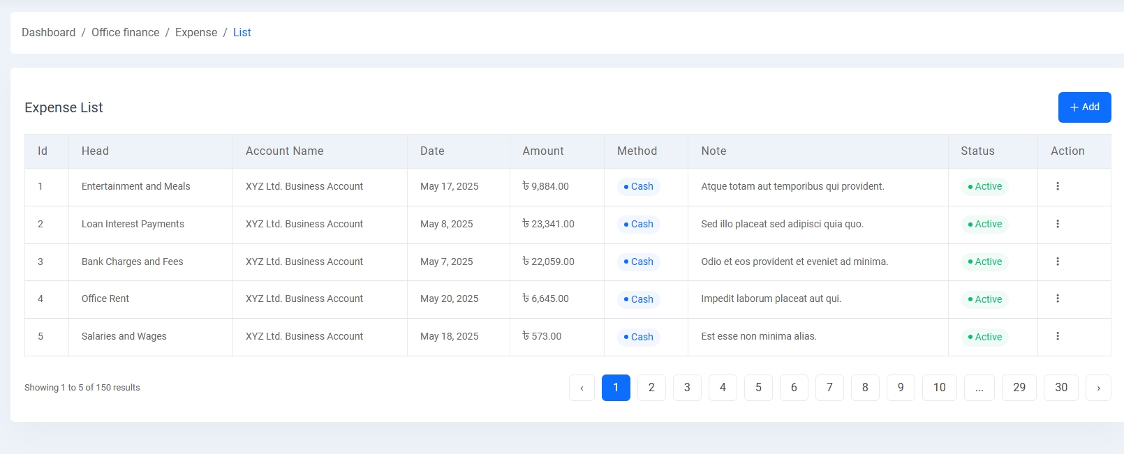
Task: Click Cash badge in Loan Interest Payments row
Action: point(639,224)
